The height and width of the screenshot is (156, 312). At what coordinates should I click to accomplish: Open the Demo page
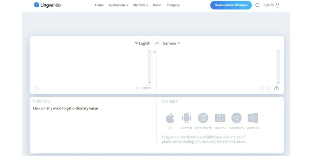[157, 5]
